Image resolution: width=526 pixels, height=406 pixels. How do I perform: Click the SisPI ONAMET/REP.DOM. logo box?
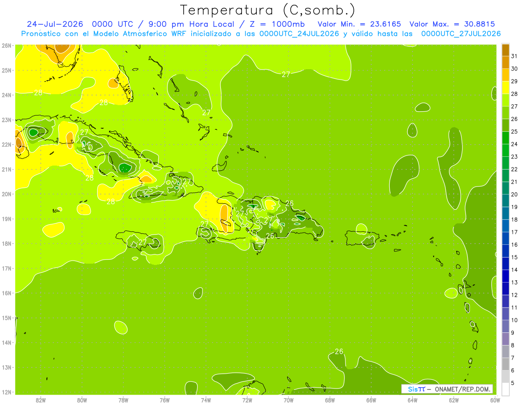447,389
